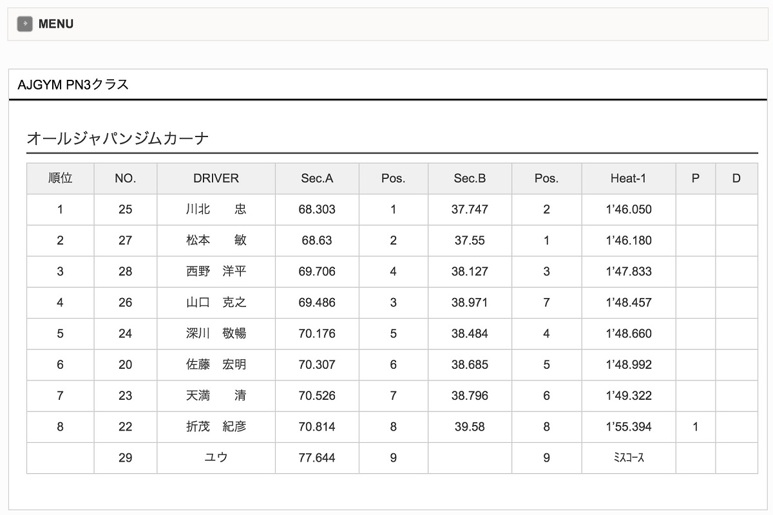Click the オールジャパンジムカーナ title
773x515 pixels.
[118, 138]
